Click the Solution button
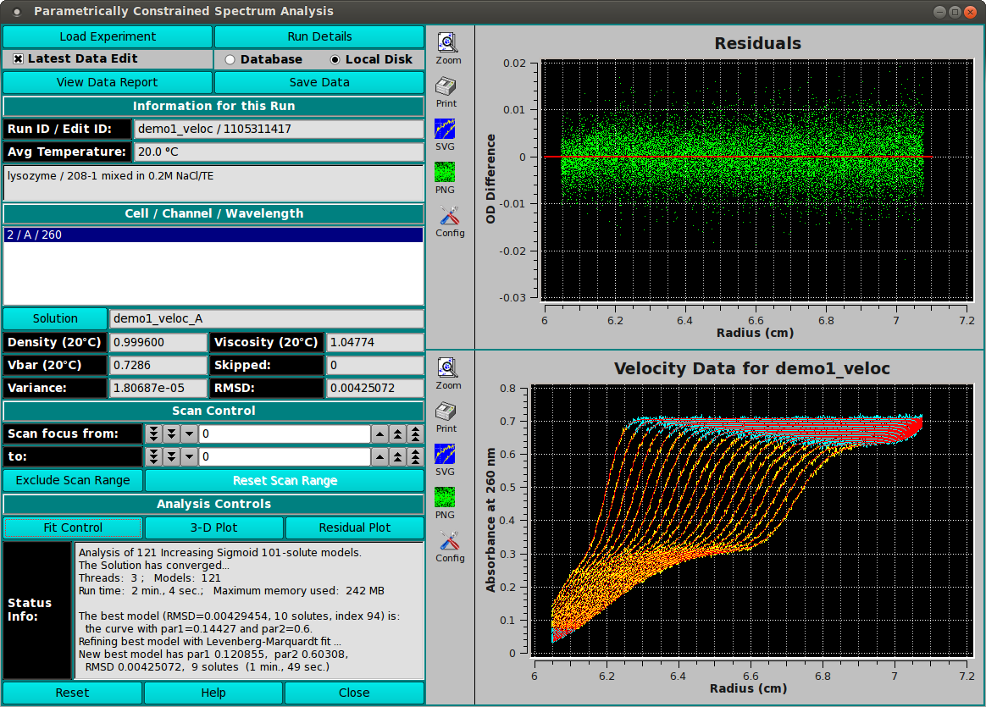 coord(55,318)
